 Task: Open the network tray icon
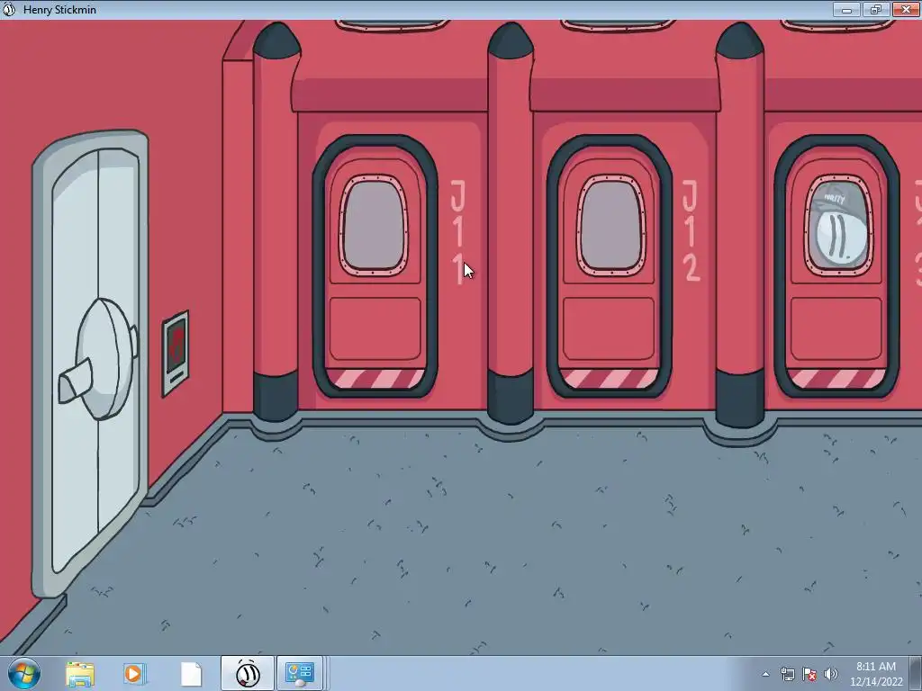[787, 674]
